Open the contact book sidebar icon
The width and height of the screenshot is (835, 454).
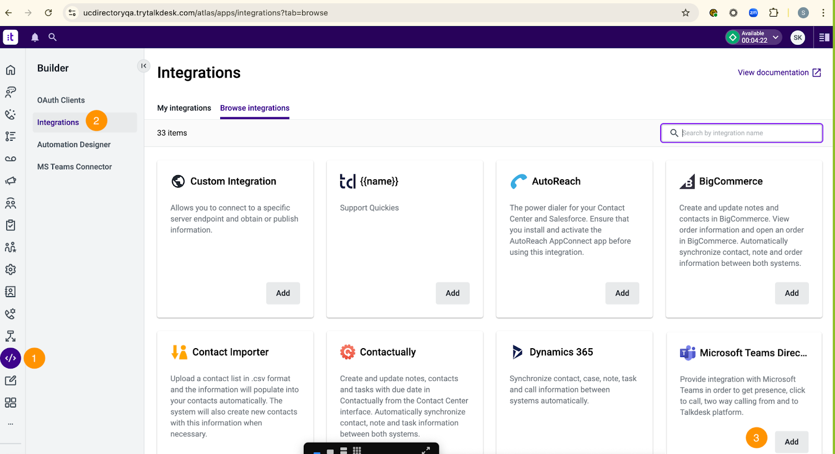point(10,291)
